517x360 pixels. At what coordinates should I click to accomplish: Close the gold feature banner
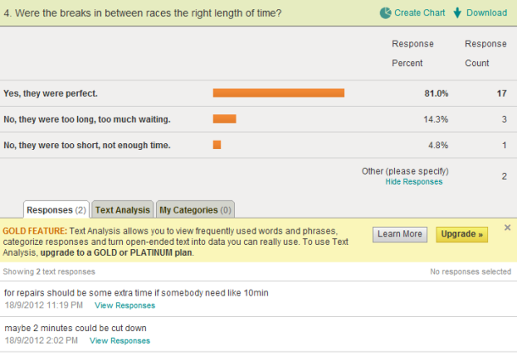[507, 227]
